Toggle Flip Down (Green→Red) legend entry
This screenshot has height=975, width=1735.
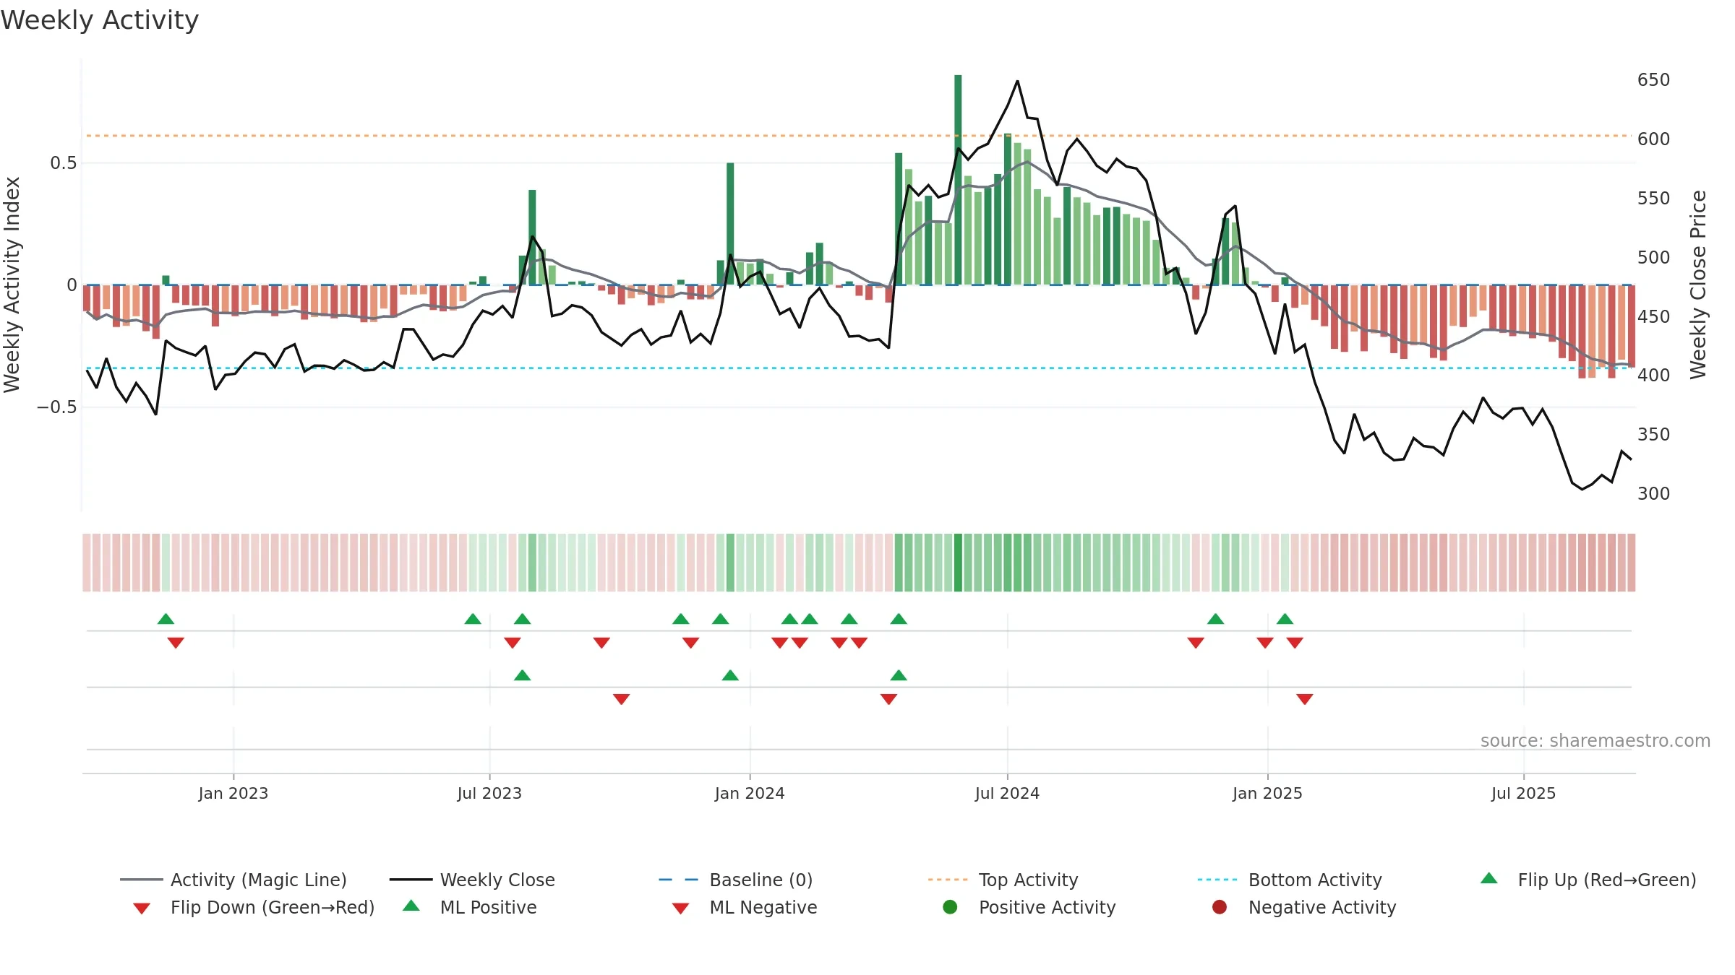tap(254, 907)
